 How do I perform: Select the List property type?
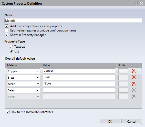pyautogui.click(x=11, y=51)
